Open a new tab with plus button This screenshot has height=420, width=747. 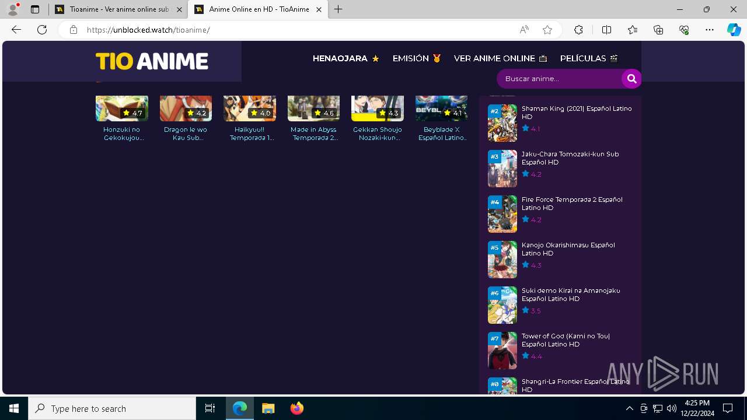338,9
